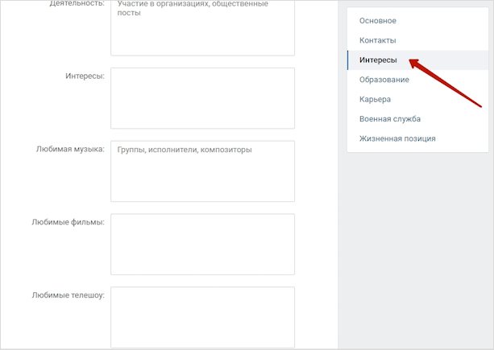Image resolution: width=494 pixels, height=350 pixels.
Task: Open the Военная служба section
Action: [x=417, y=119]
